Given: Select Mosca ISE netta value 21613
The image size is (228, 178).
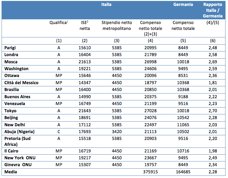Looking at the screenshot, I should (x=85, y=62).
